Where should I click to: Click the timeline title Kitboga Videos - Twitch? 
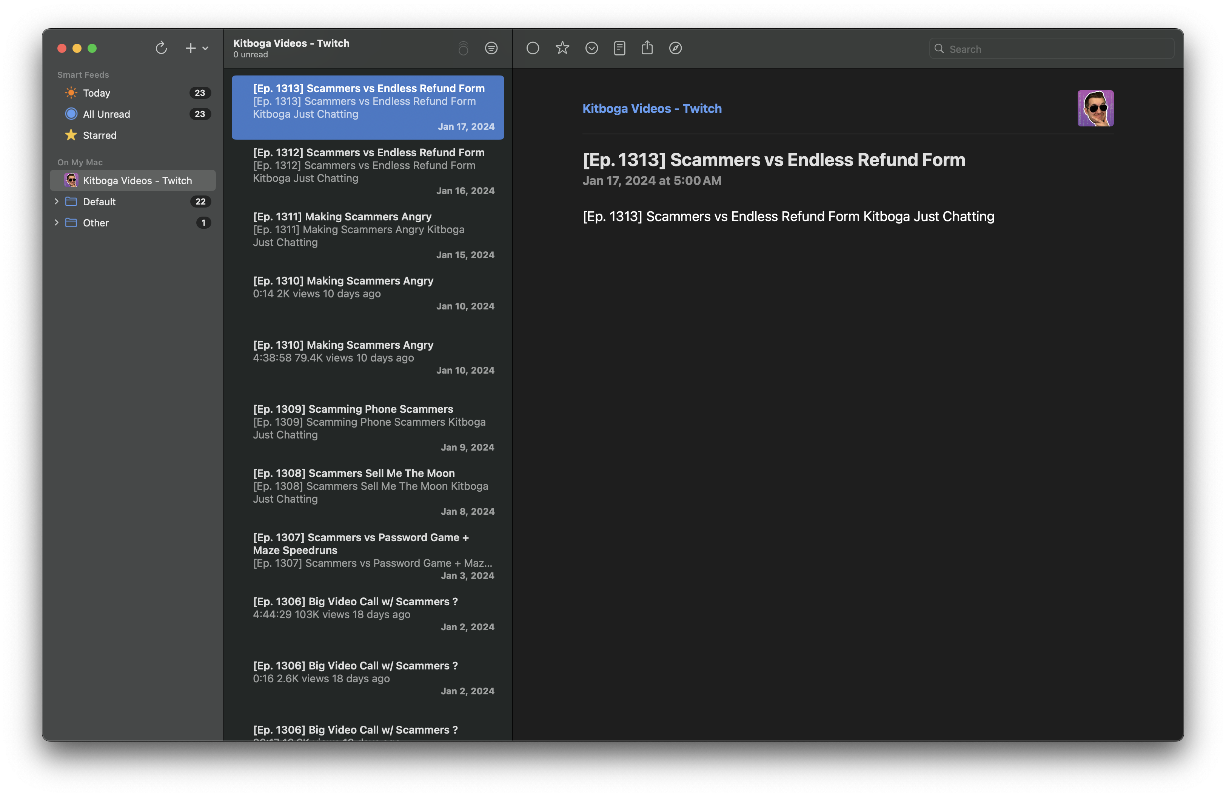click(291, 43)
